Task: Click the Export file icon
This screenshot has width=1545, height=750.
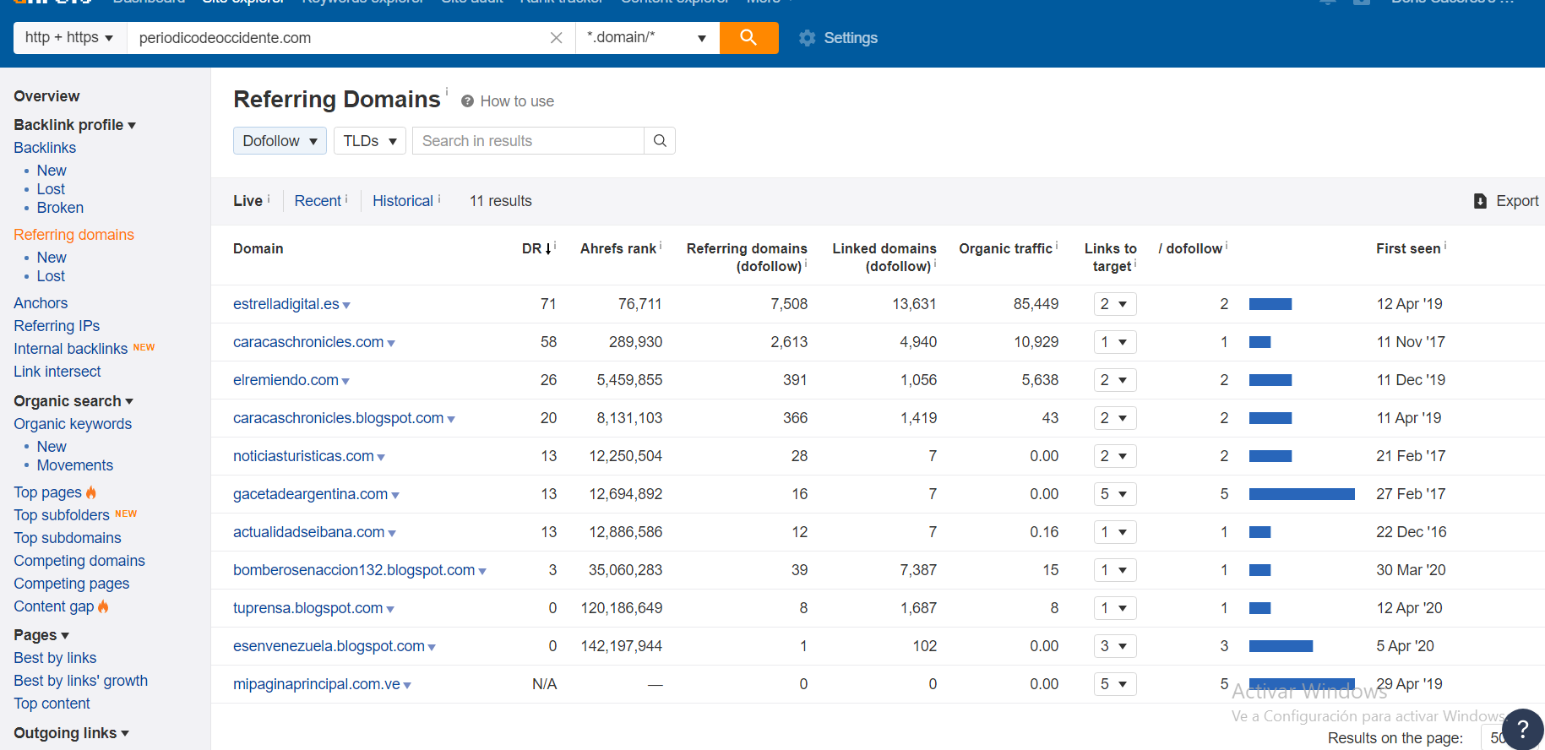Action: (1480, 201)
